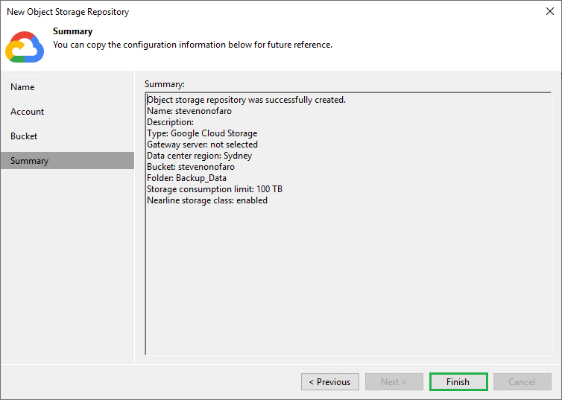Click the 'Nearline storage class: enabled' line
Viewport: 562px width, 400px height.
coord(207,200)
